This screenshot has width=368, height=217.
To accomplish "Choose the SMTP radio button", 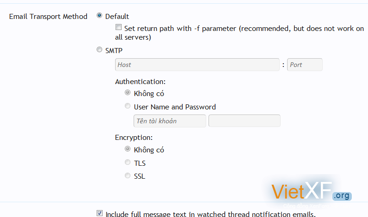I will tap(99, 50).
